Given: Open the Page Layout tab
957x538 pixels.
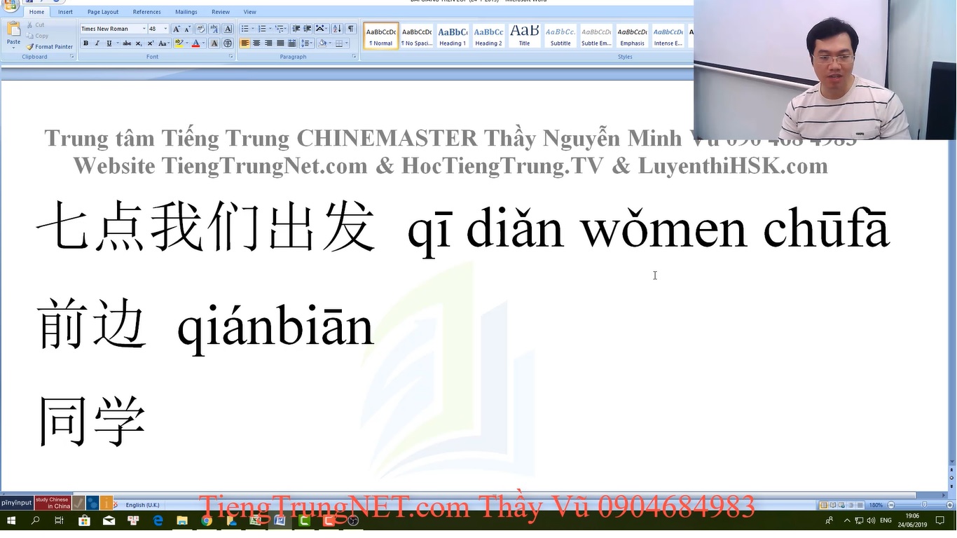Looking at the screenshot, I should coord(103,12).
